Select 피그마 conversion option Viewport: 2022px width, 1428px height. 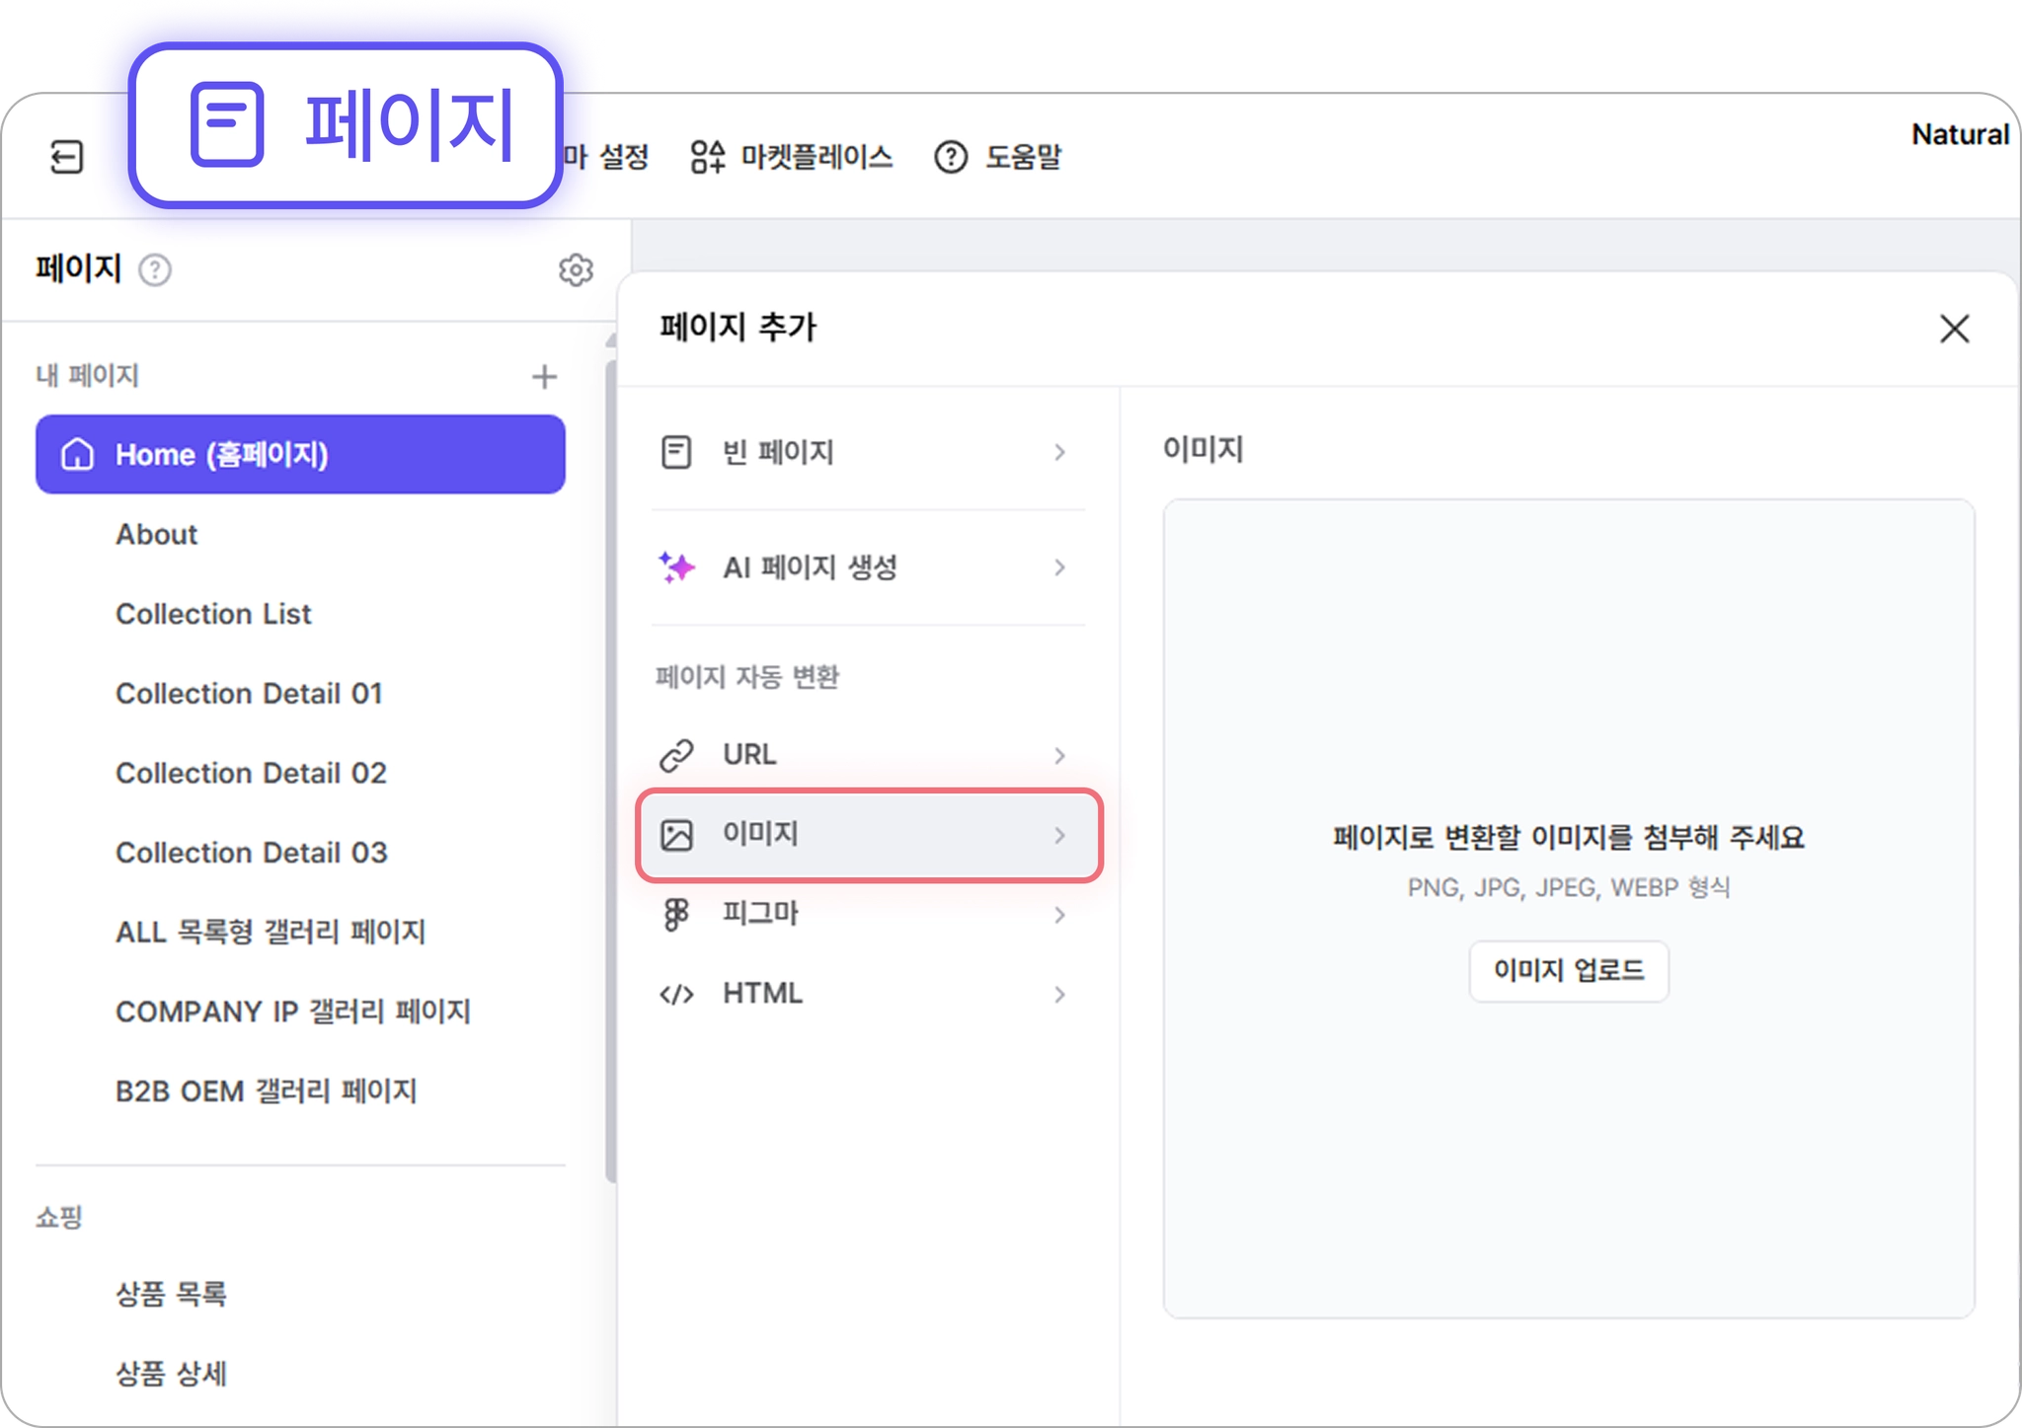(868, 914)
